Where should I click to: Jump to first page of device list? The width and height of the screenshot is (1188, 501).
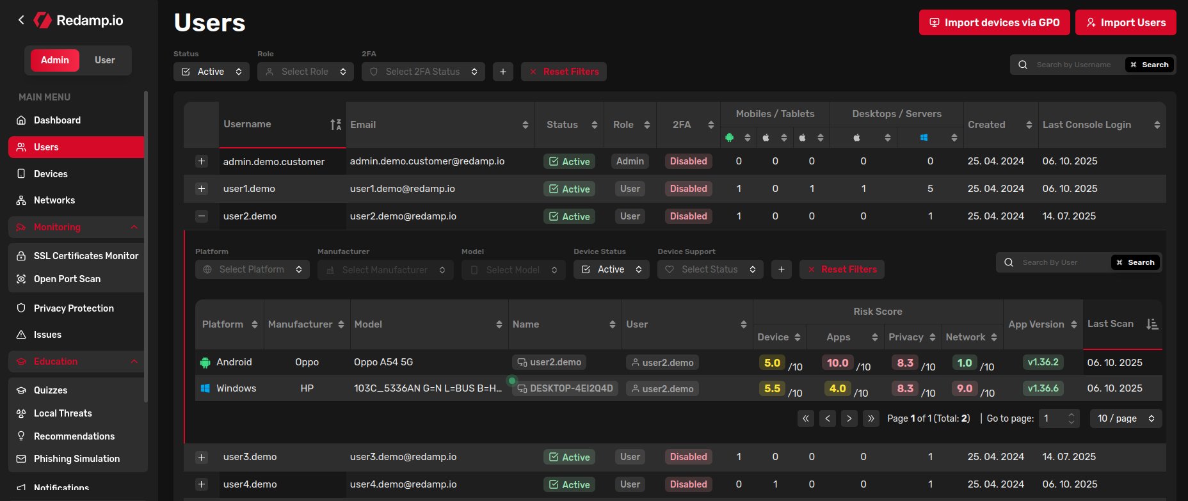pos(806,418)
